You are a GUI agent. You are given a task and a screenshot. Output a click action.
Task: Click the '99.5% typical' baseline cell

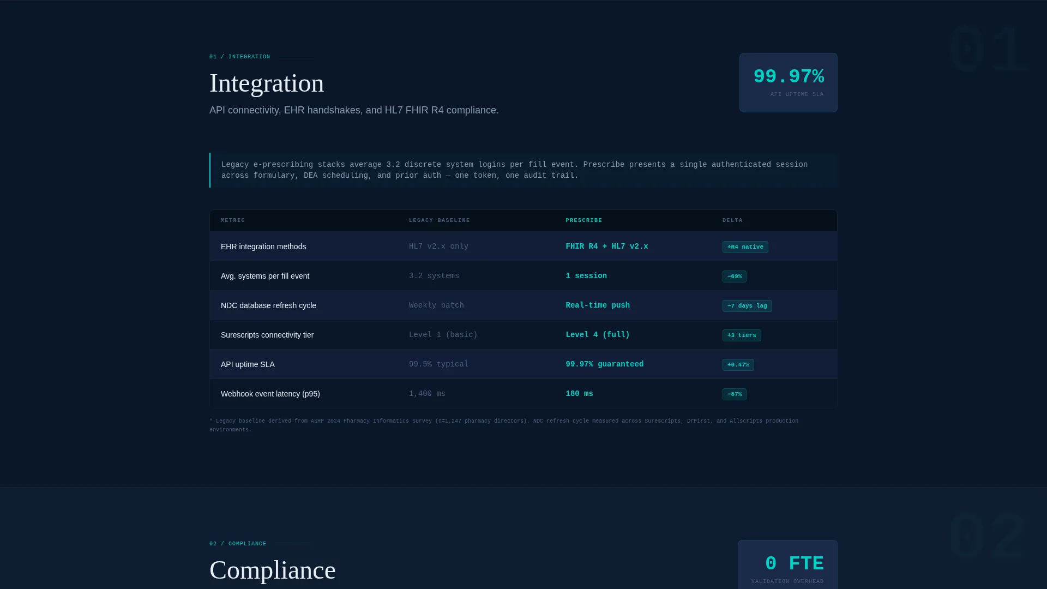point(439,364)
